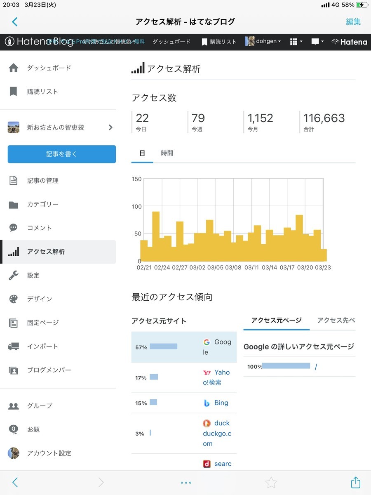Click the 記事を書く button
This screenshot has height=495, width=371.
pyautogui.click(x=62, y=154)
